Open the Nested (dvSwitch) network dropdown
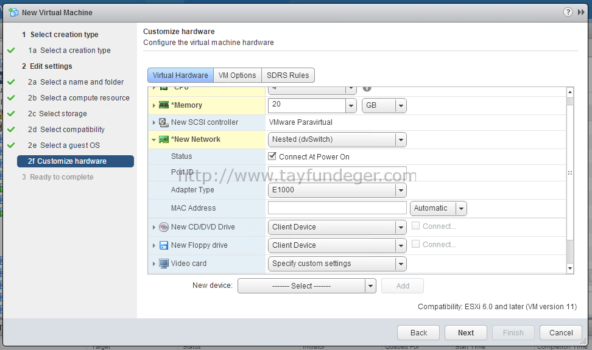Viewport: 592px width, 350px height. pyautogui.click(x=337, y=139)
